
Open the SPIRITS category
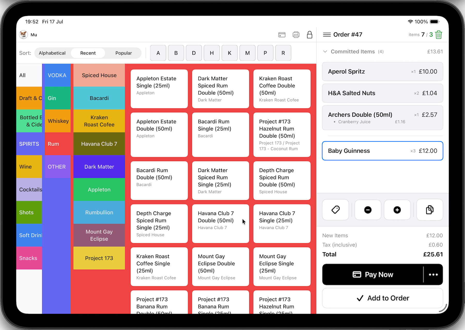pyautogui.click(x=29, y=144)
